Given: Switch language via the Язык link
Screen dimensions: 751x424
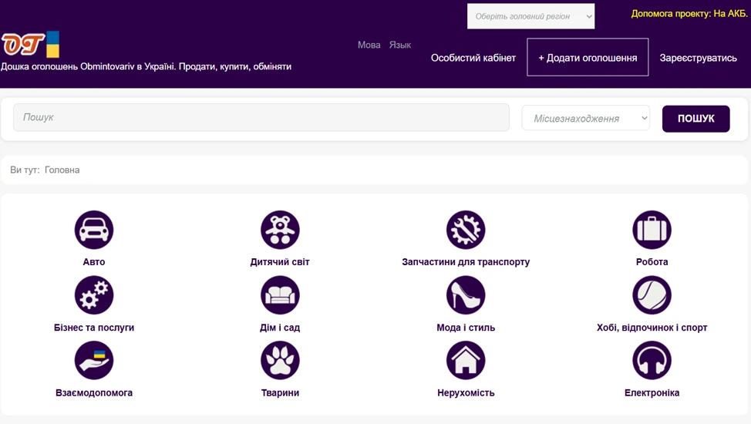Looking at the screenshot, I should tap(399, 45).
